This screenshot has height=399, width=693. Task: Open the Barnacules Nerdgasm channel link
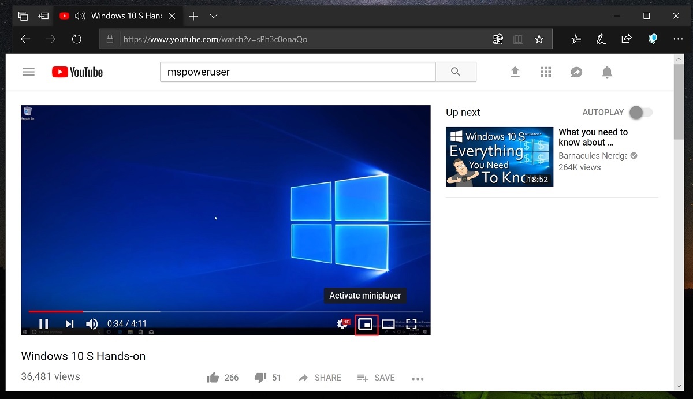coord(593,156)
